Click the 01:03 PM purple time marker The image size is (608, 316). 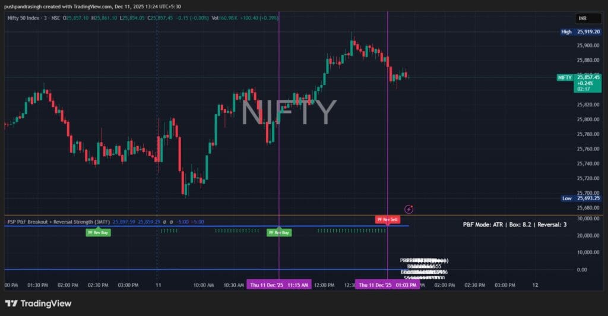tap(387, 285)
